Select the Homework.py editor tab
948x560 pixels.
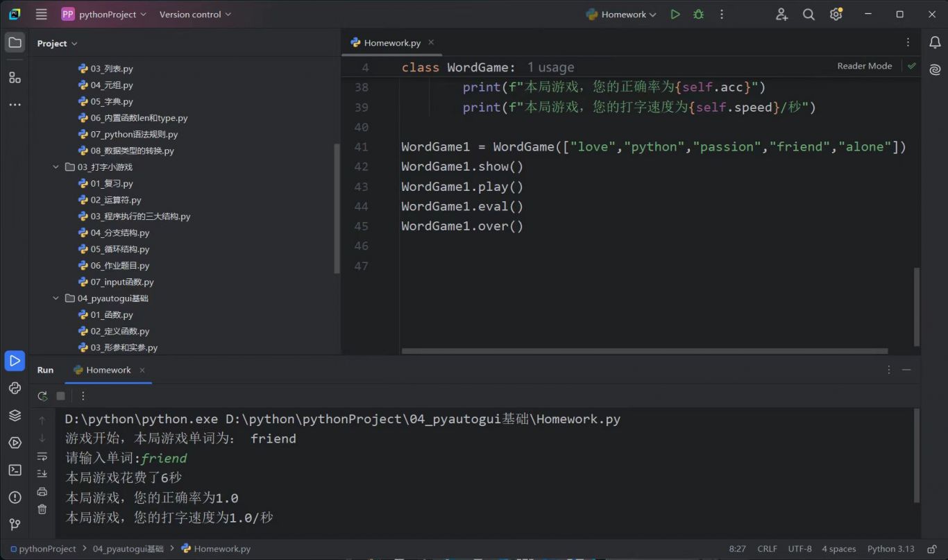point(392,42)
